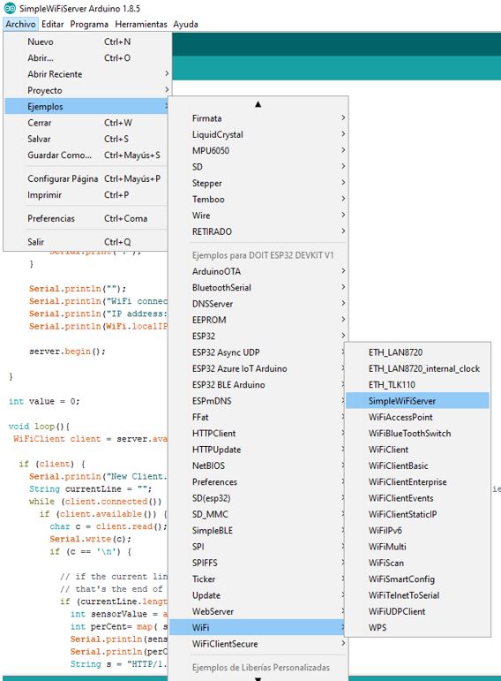The width and height of the screenshot is (501, 681).
Task: Open the Preferences examples submenu
Action: coord(258,482)
